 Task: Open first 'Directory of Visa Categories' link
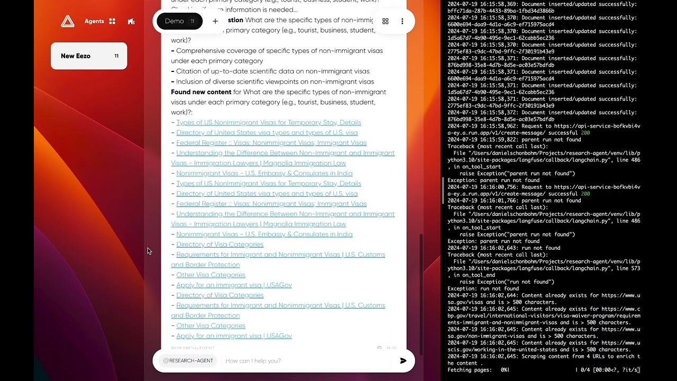220,244
